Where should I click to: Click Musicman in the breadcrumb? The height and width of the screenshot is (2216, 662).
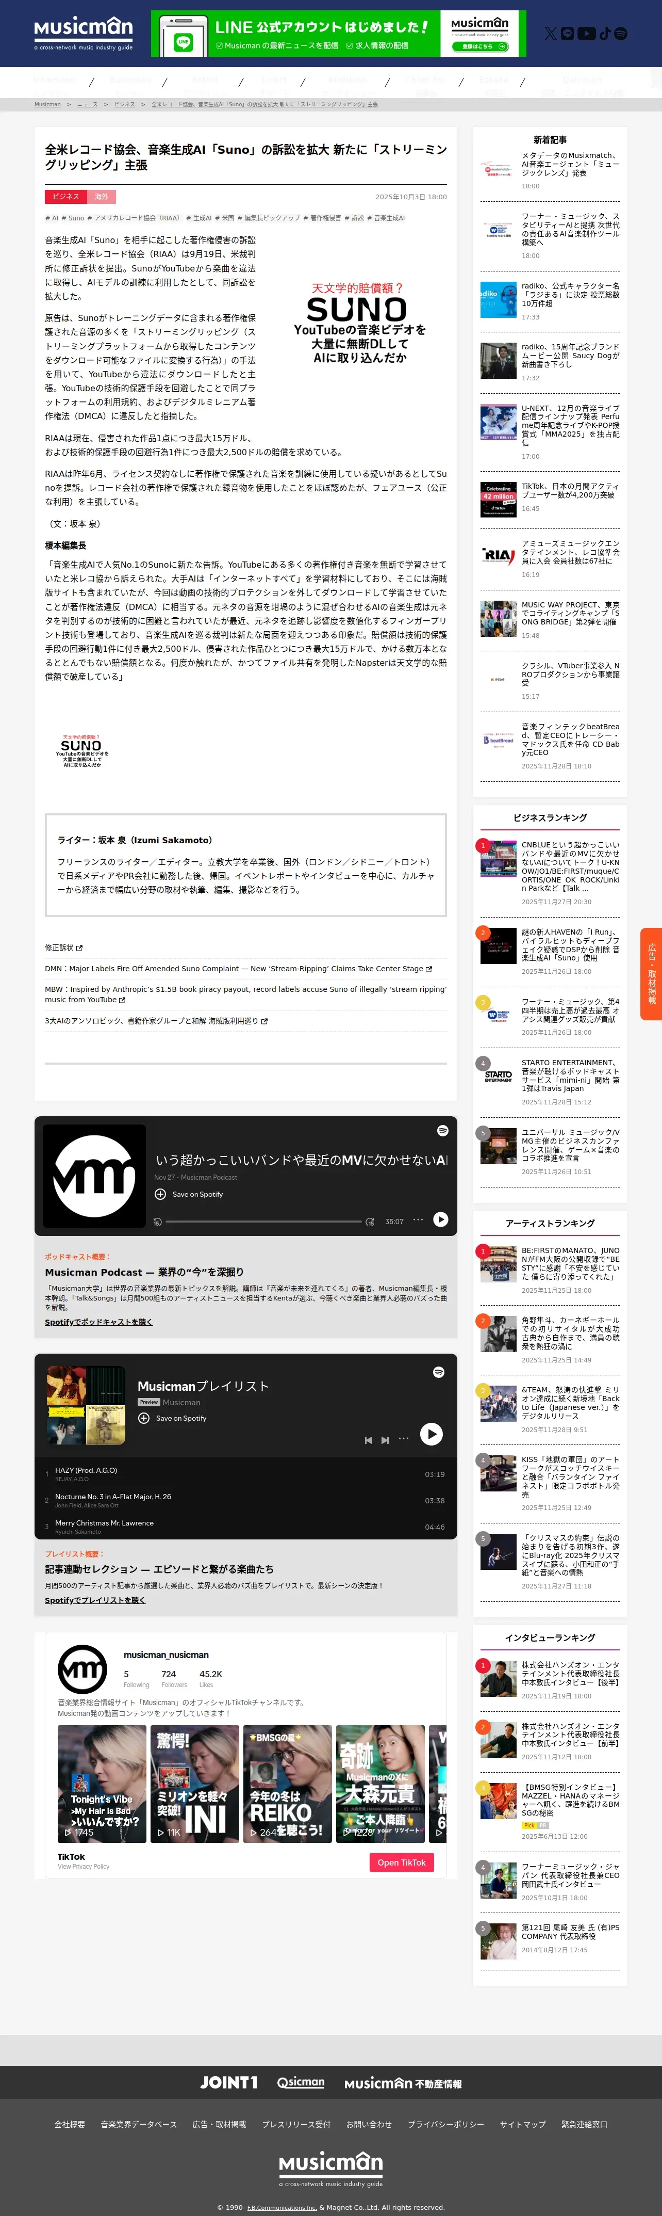pos(47,104)
